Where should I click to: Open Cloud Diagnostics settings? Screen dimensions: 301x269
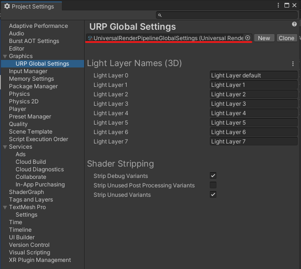pos(40,169)
